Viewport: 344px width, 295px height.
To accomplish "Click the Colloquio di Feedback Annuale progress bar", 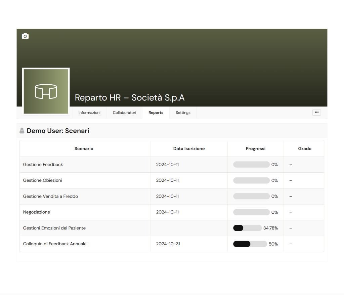I will coord(250,244).
